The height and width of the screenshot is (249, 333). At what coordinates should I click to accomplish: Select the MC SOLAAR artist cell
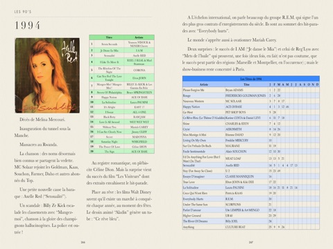pyautogui.click(x=234, y=101)
